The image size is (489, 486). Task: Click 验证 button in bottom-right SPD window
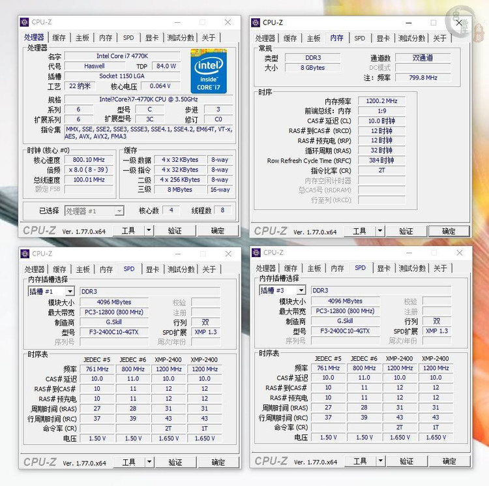(x=406, y=461)
